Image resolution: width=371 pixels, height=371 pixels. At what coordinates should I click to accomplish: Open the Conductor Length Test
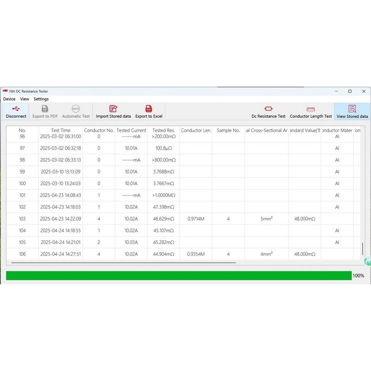311,111
